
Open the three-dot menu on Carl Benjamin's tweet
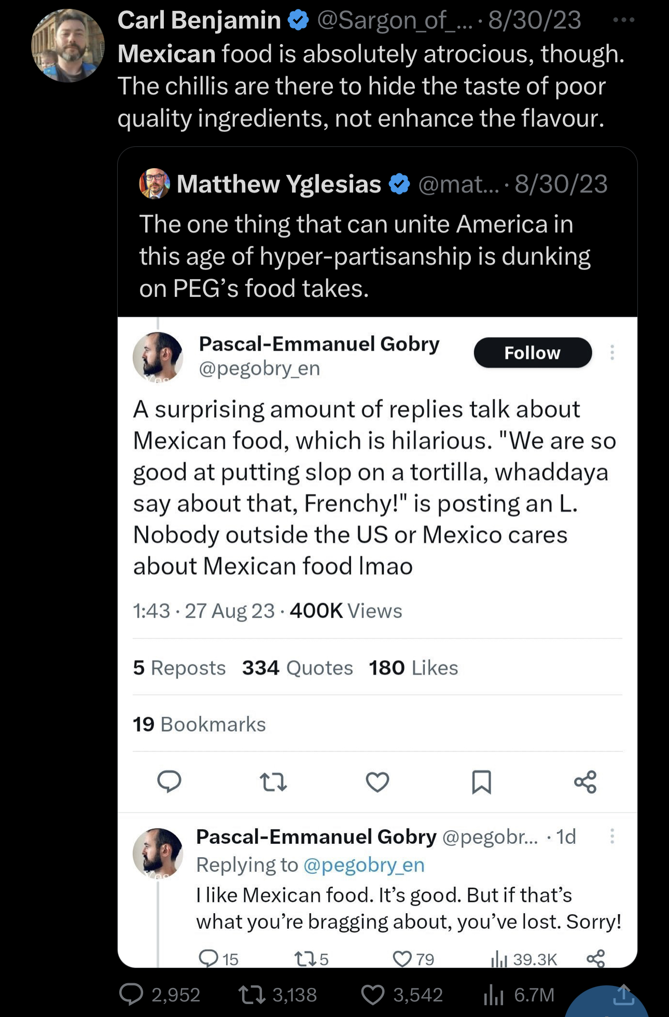[623, 20]
